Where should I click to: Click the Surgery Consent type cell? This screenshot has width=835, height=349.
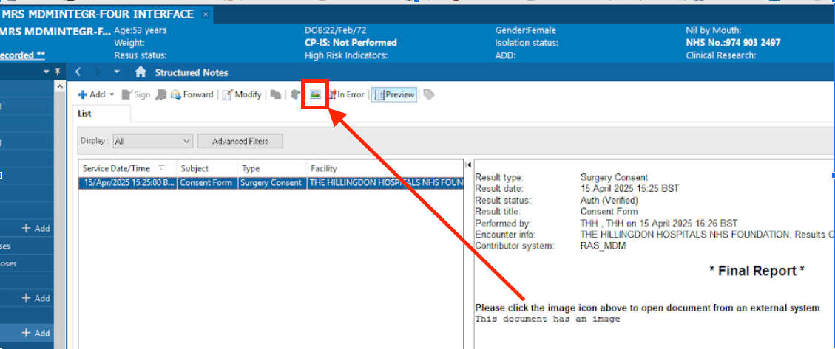pyautogui.click(x=272, y=183)
